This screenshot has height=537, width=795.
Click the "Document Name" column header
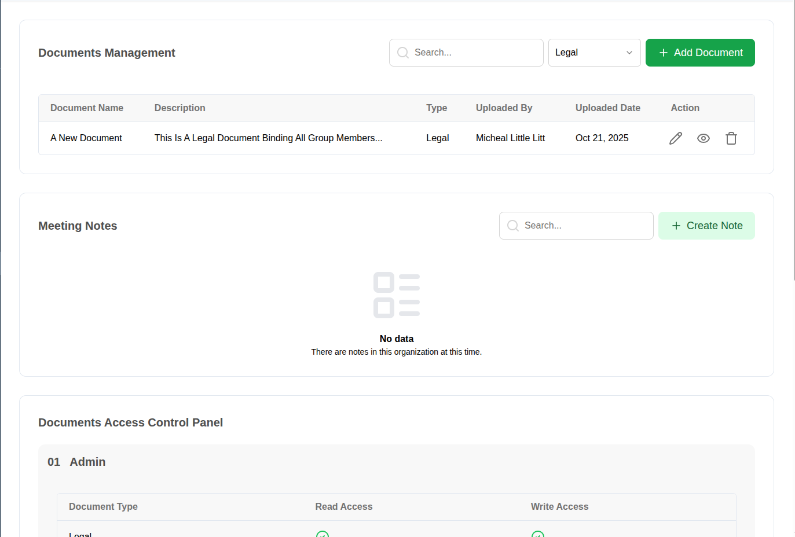coord(87,108)
